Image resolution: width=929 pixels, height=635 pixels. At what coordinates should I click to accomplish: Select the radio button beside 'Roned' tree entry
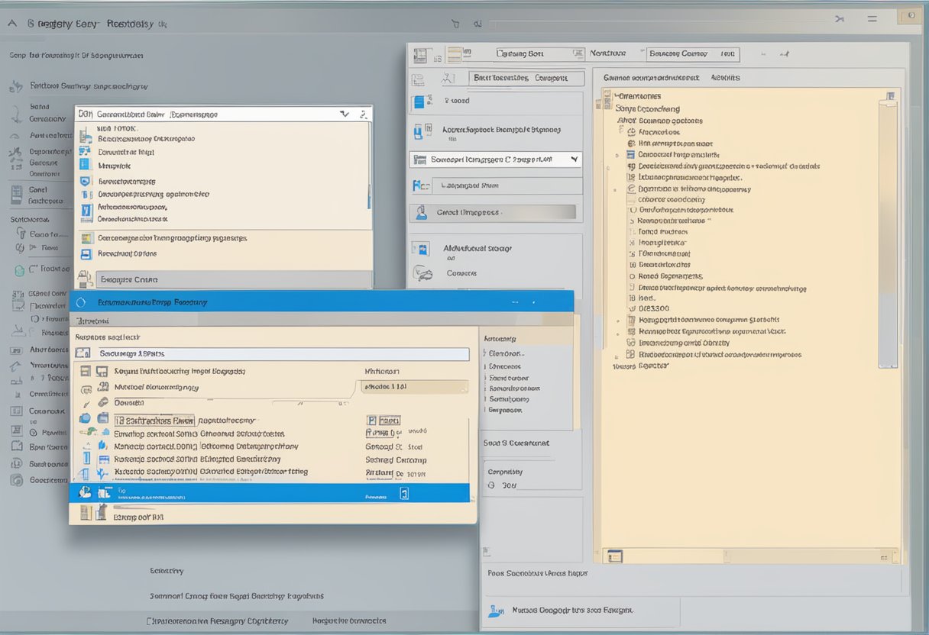click(632, 276)
